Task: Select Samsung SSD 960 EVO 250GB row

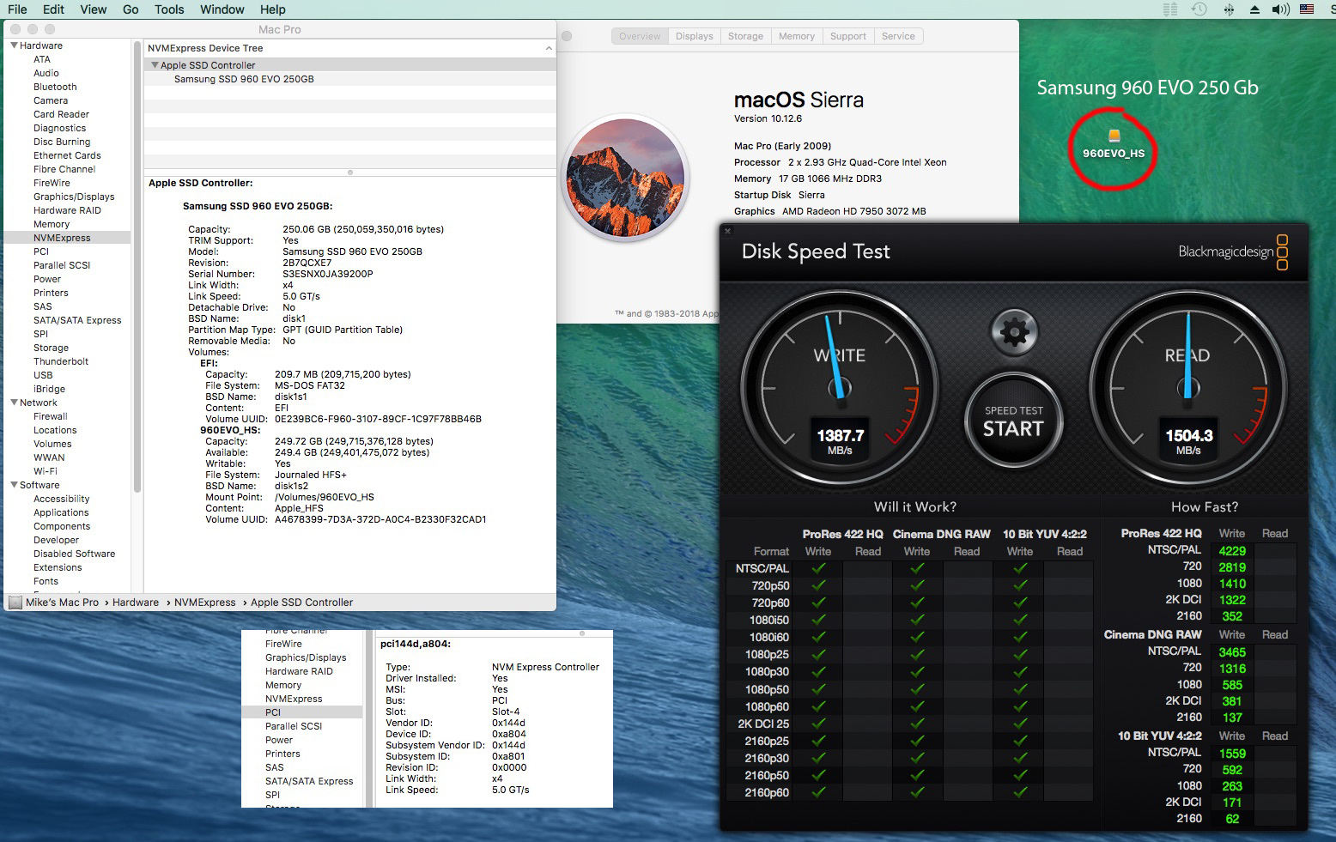Action: tap(350, 79)
